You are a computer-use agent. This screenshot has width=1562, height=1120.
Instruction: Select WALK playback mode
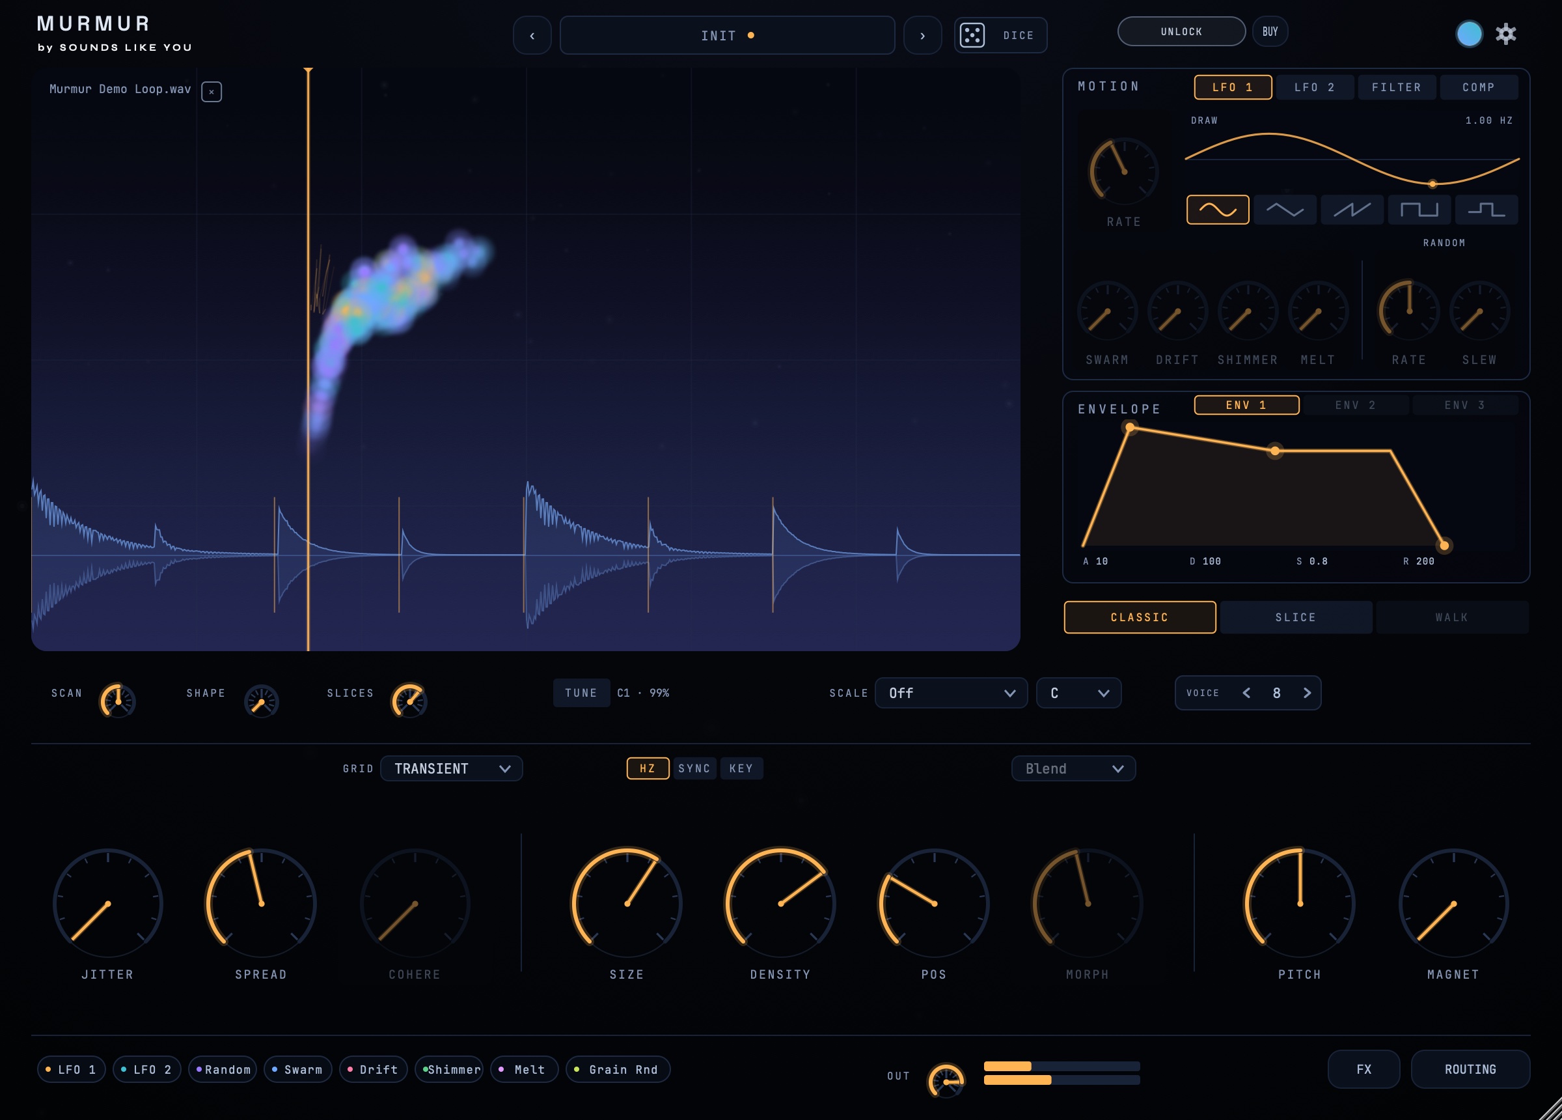pyautogui.click(x=1452, y=617)
